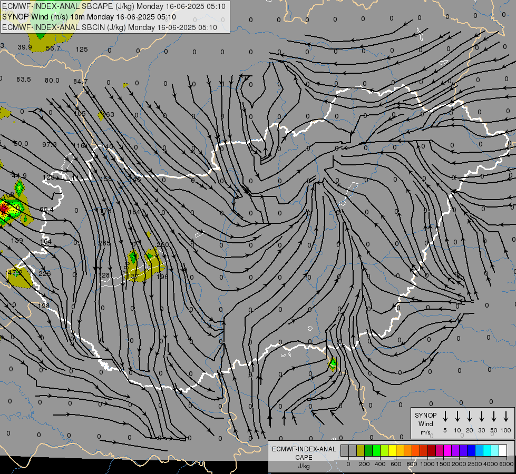This screenshot has height=474, width=516.
Task: Click the 56.7 CAPE value on the map
Action: pyautogui.click(x=53, y=48)
